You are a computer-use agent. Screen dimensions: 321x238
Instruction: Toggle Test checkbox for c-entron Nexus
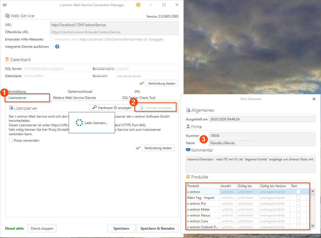(298, 215)
